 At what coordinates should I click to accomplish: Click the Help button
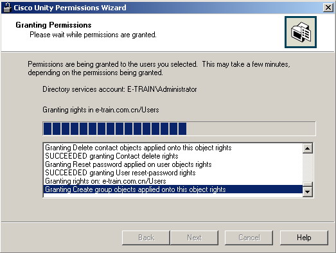click(x=304, y=238)
